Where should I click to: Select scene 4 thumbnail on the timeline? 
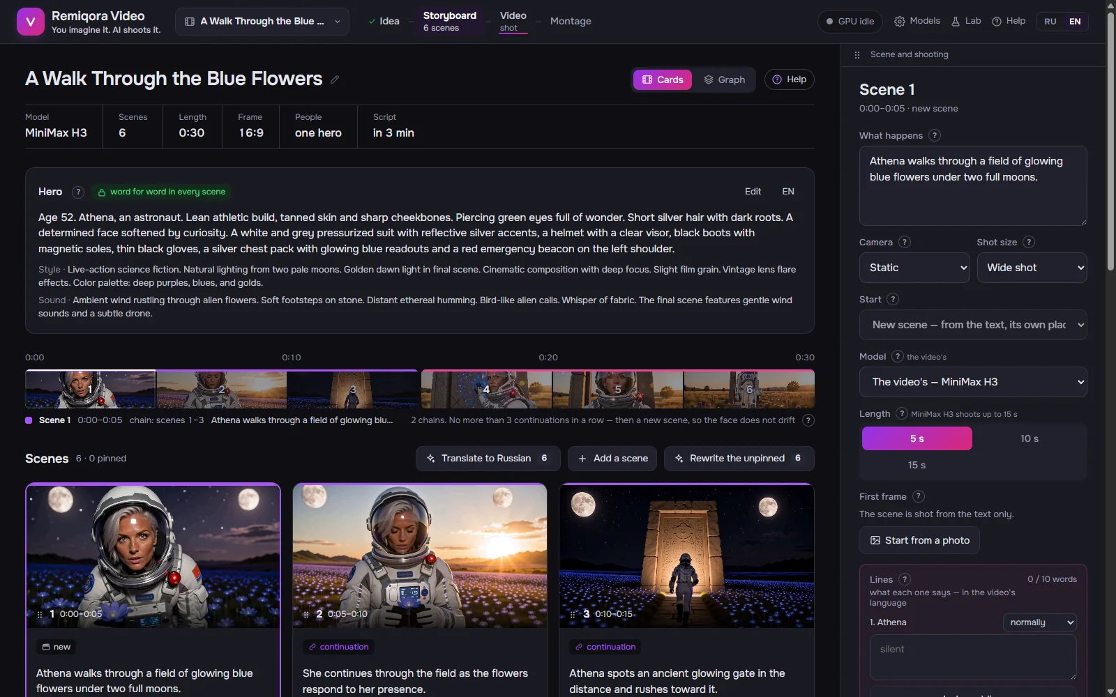486,389
